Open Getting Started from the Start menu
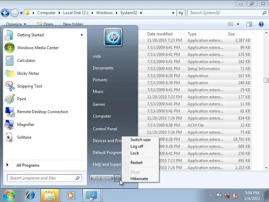The width and height of the screenshot is (269, 202). [45, 35]
